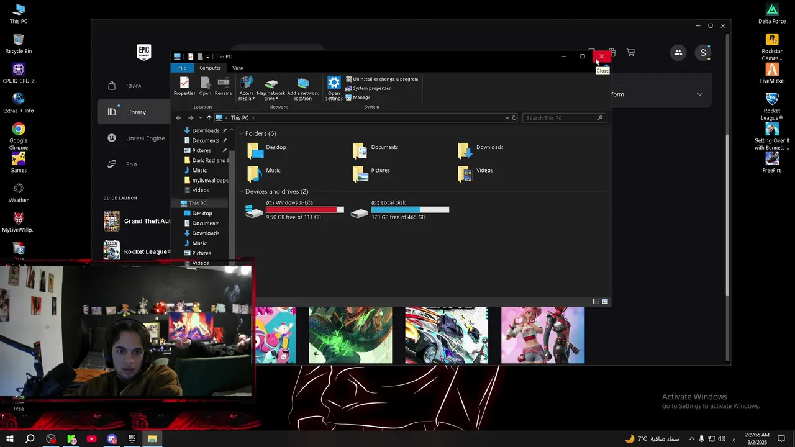Select mylivewallpaper folder in navigation pane

coord(206,180)
